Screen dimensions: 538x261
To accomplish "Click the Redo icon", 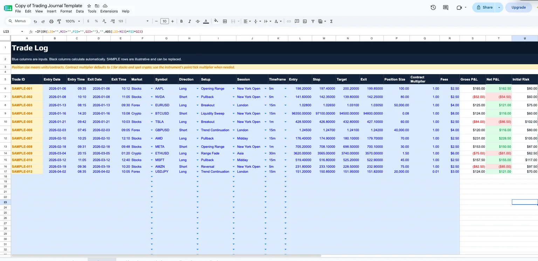I will [x=43, y=21].
